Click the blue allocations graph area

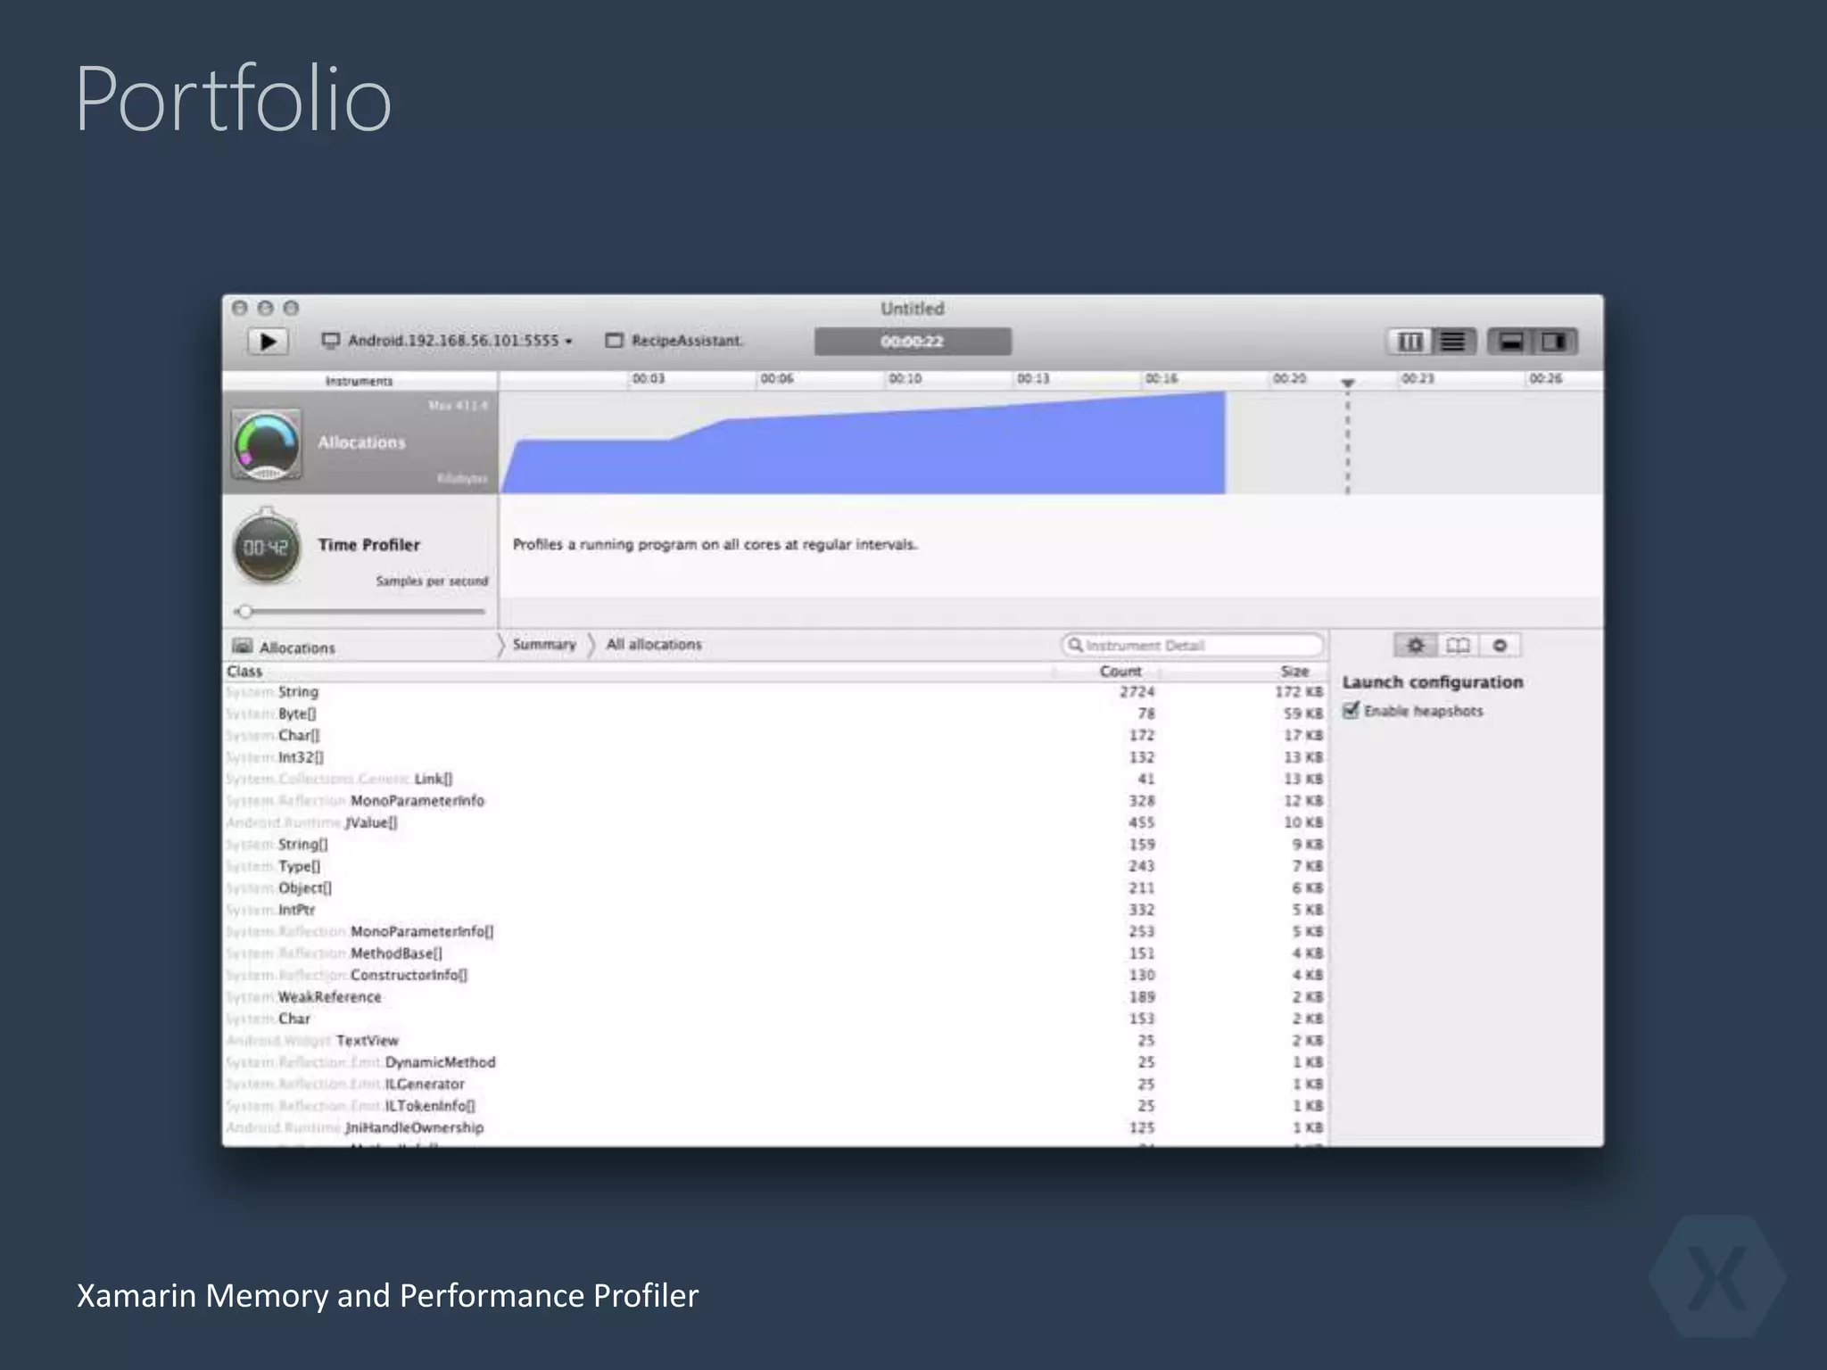pos(863,443)
